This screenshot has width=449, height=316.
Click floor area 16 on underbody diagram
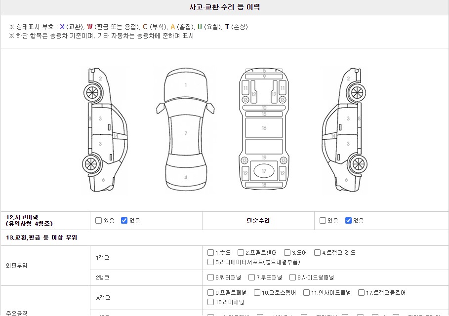click(x=264, y=128)
